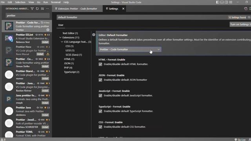Select PHP (4) in settings tree
The width and height of the screenshot is (251, 141).
tap(68, 68)
